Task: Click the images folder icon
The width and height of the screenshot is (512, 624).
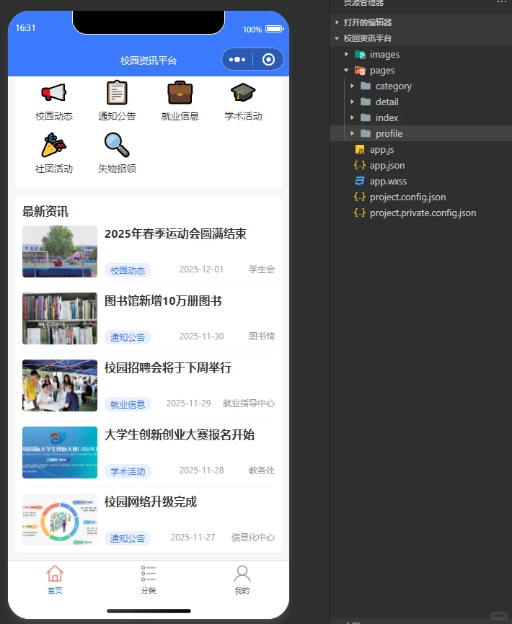Action: 361,55
